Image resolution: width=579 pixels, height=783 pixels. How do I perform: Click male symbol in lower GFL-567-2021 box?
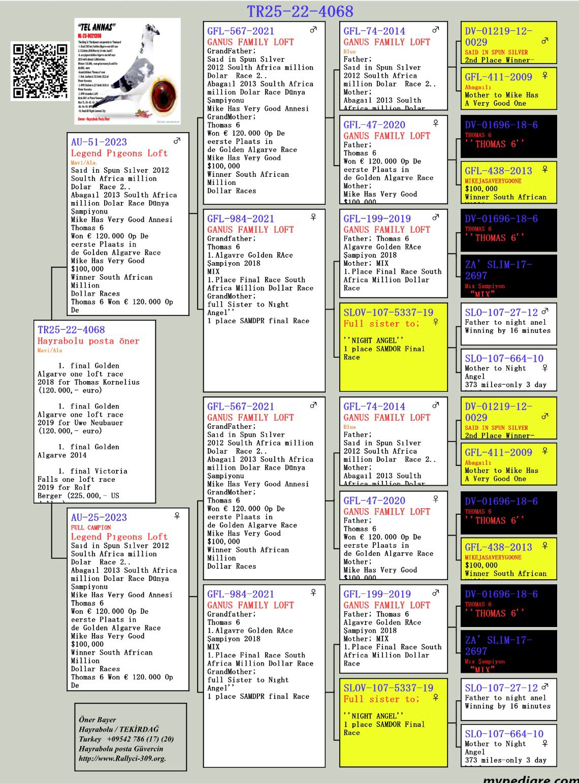point(313,405)
